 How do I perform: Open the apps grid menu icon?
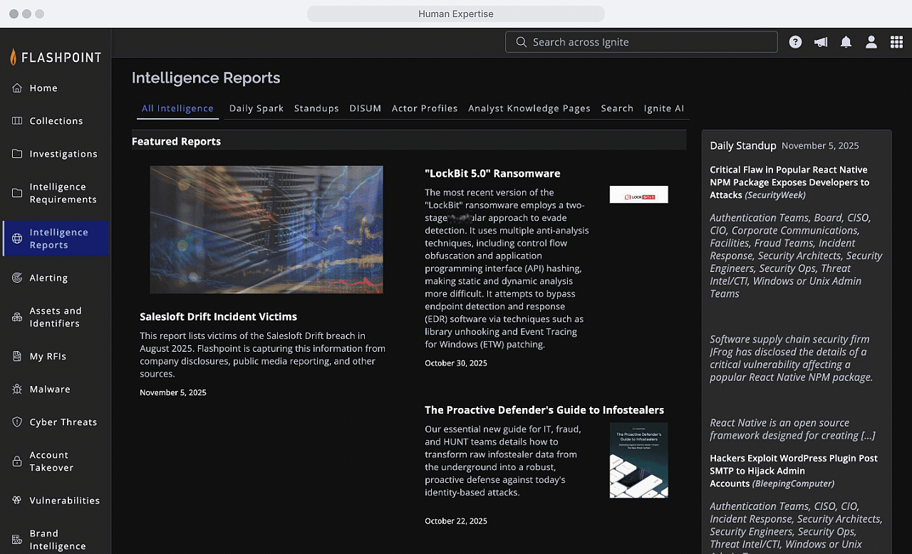(x=896, y=42)
